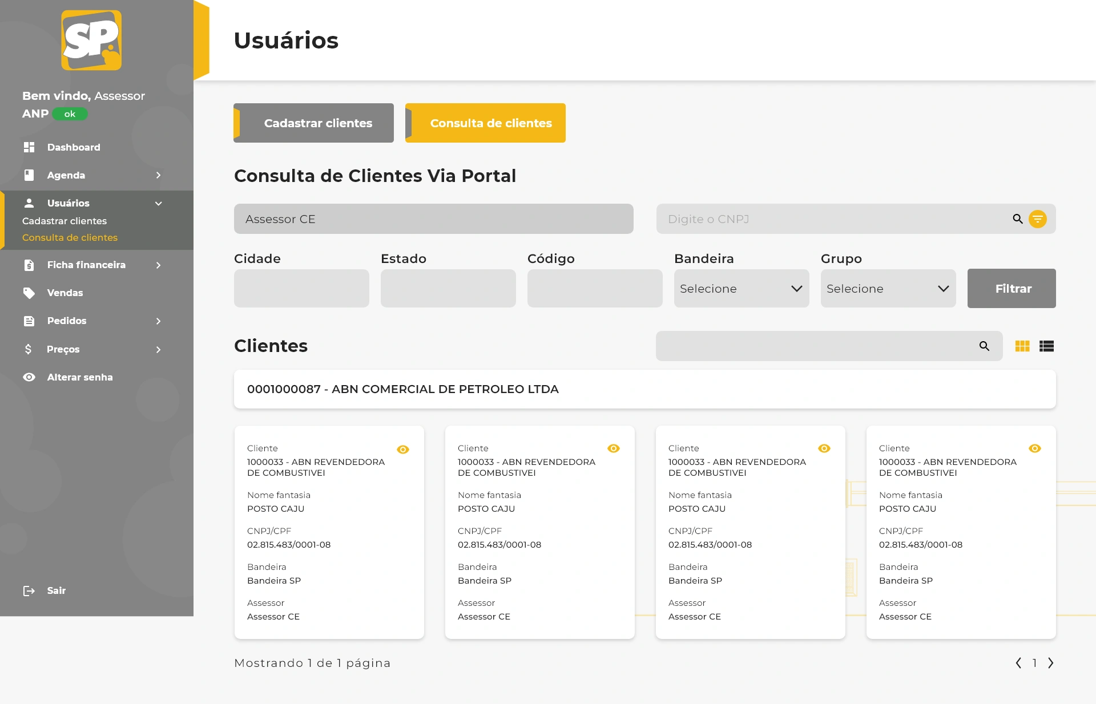Go to next page arrow
This screenshot has width=1096, height=704.
coord(1050,663)
